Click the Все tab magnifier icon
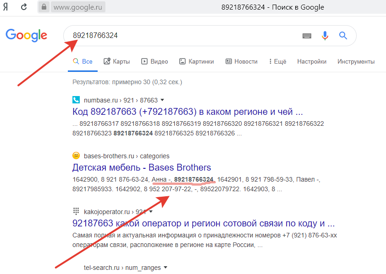Screen dimensions: 386x274 (76, 61)
